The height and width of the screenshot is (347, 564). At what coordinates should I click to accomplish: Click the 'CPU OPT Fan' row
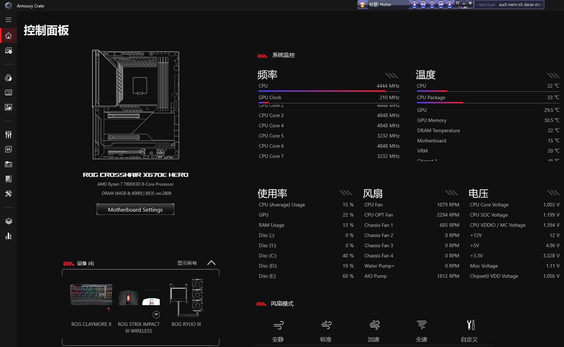pos(412,215)
